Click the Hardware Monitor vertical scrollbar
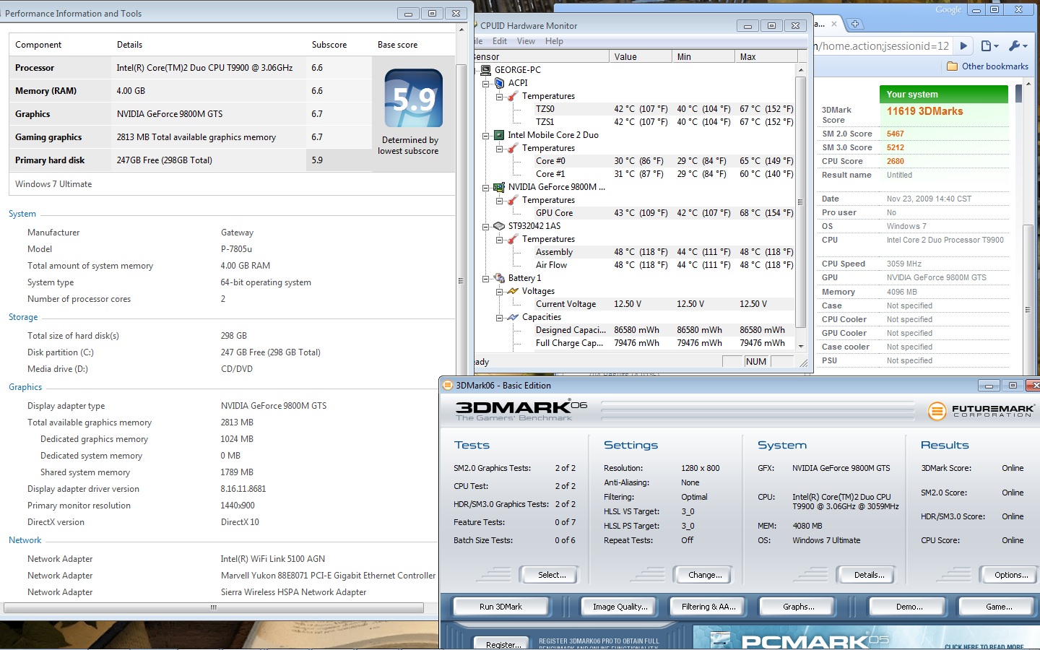 [x=800, y=202]
